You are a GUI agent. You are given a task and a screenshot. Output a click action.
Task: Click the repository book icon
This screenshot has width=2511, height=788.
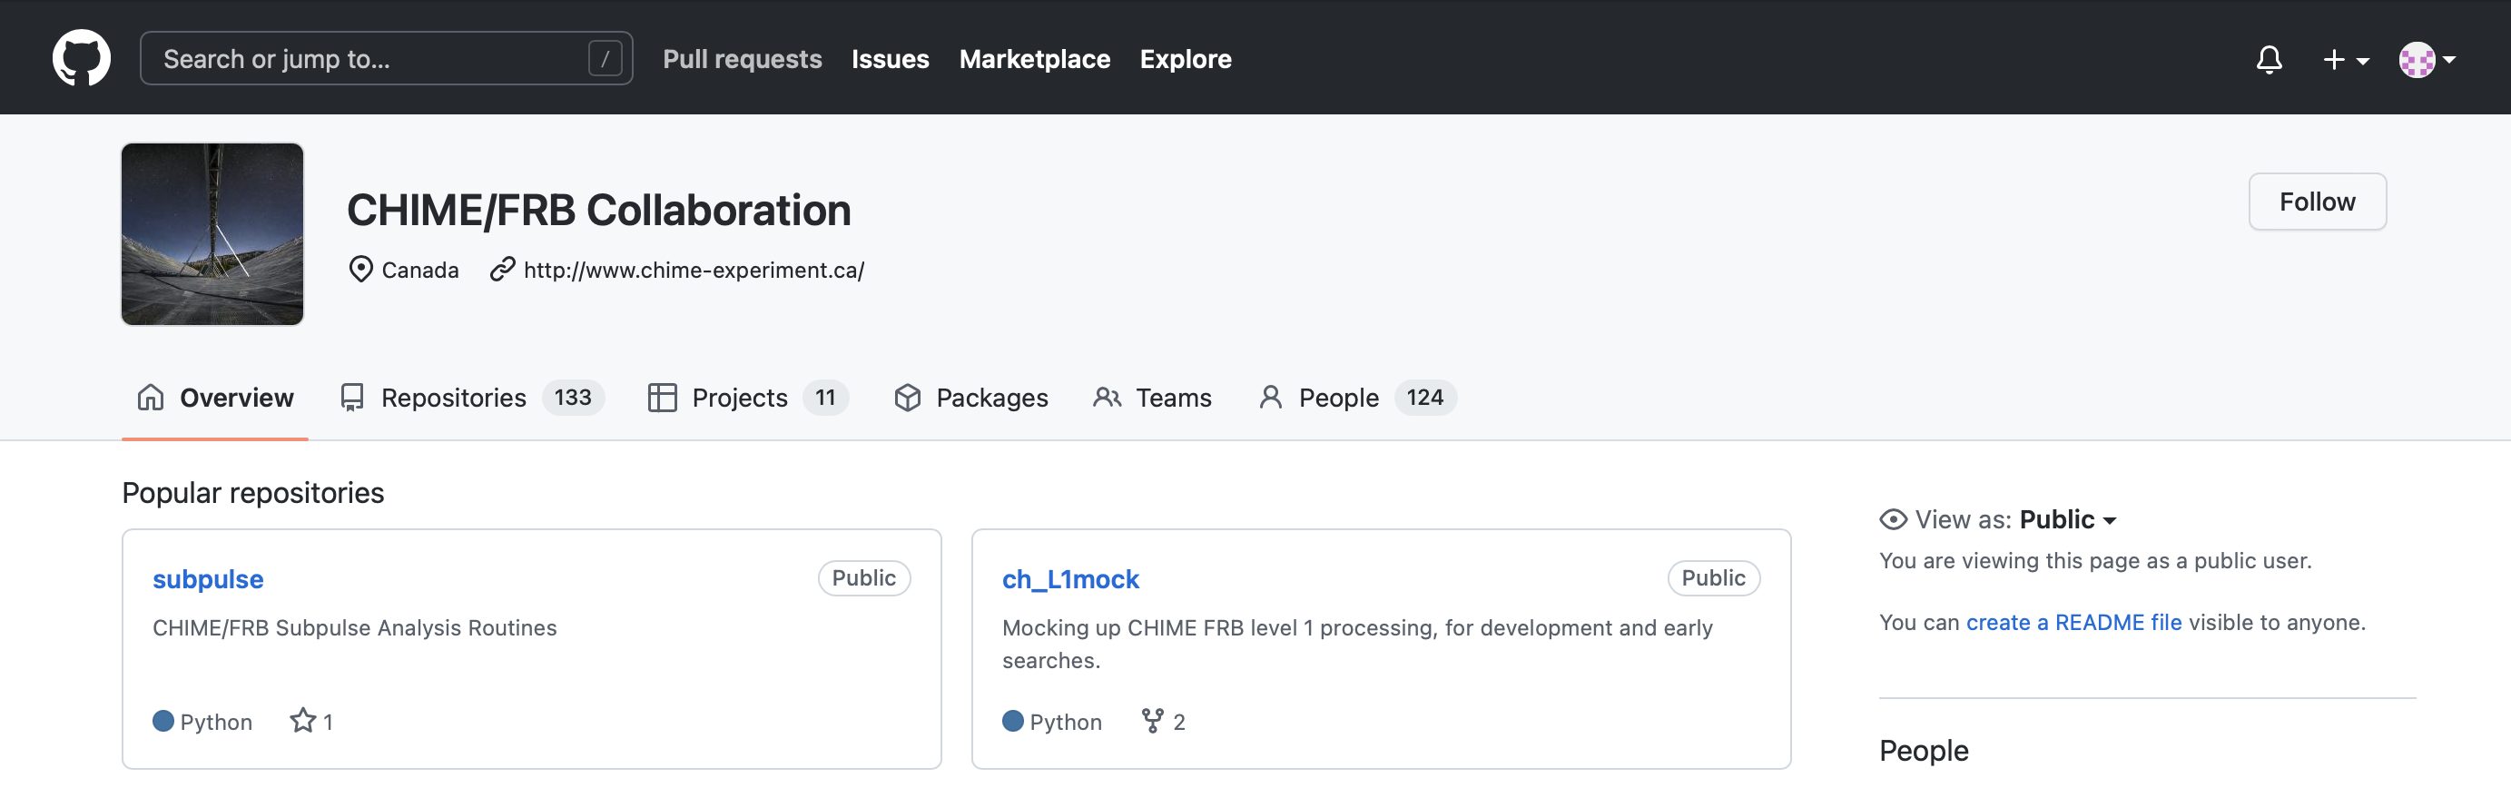click(352, 398)
